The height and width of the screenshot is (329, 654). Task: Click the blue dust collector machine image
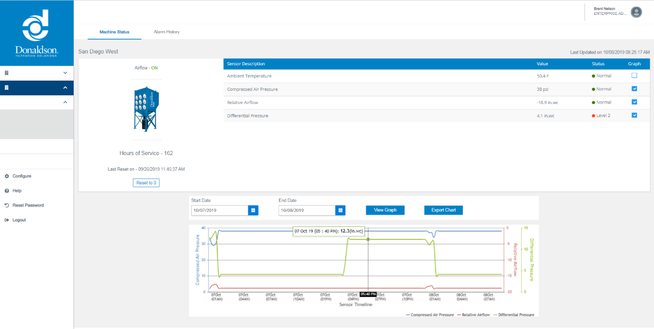coord(146,109)
